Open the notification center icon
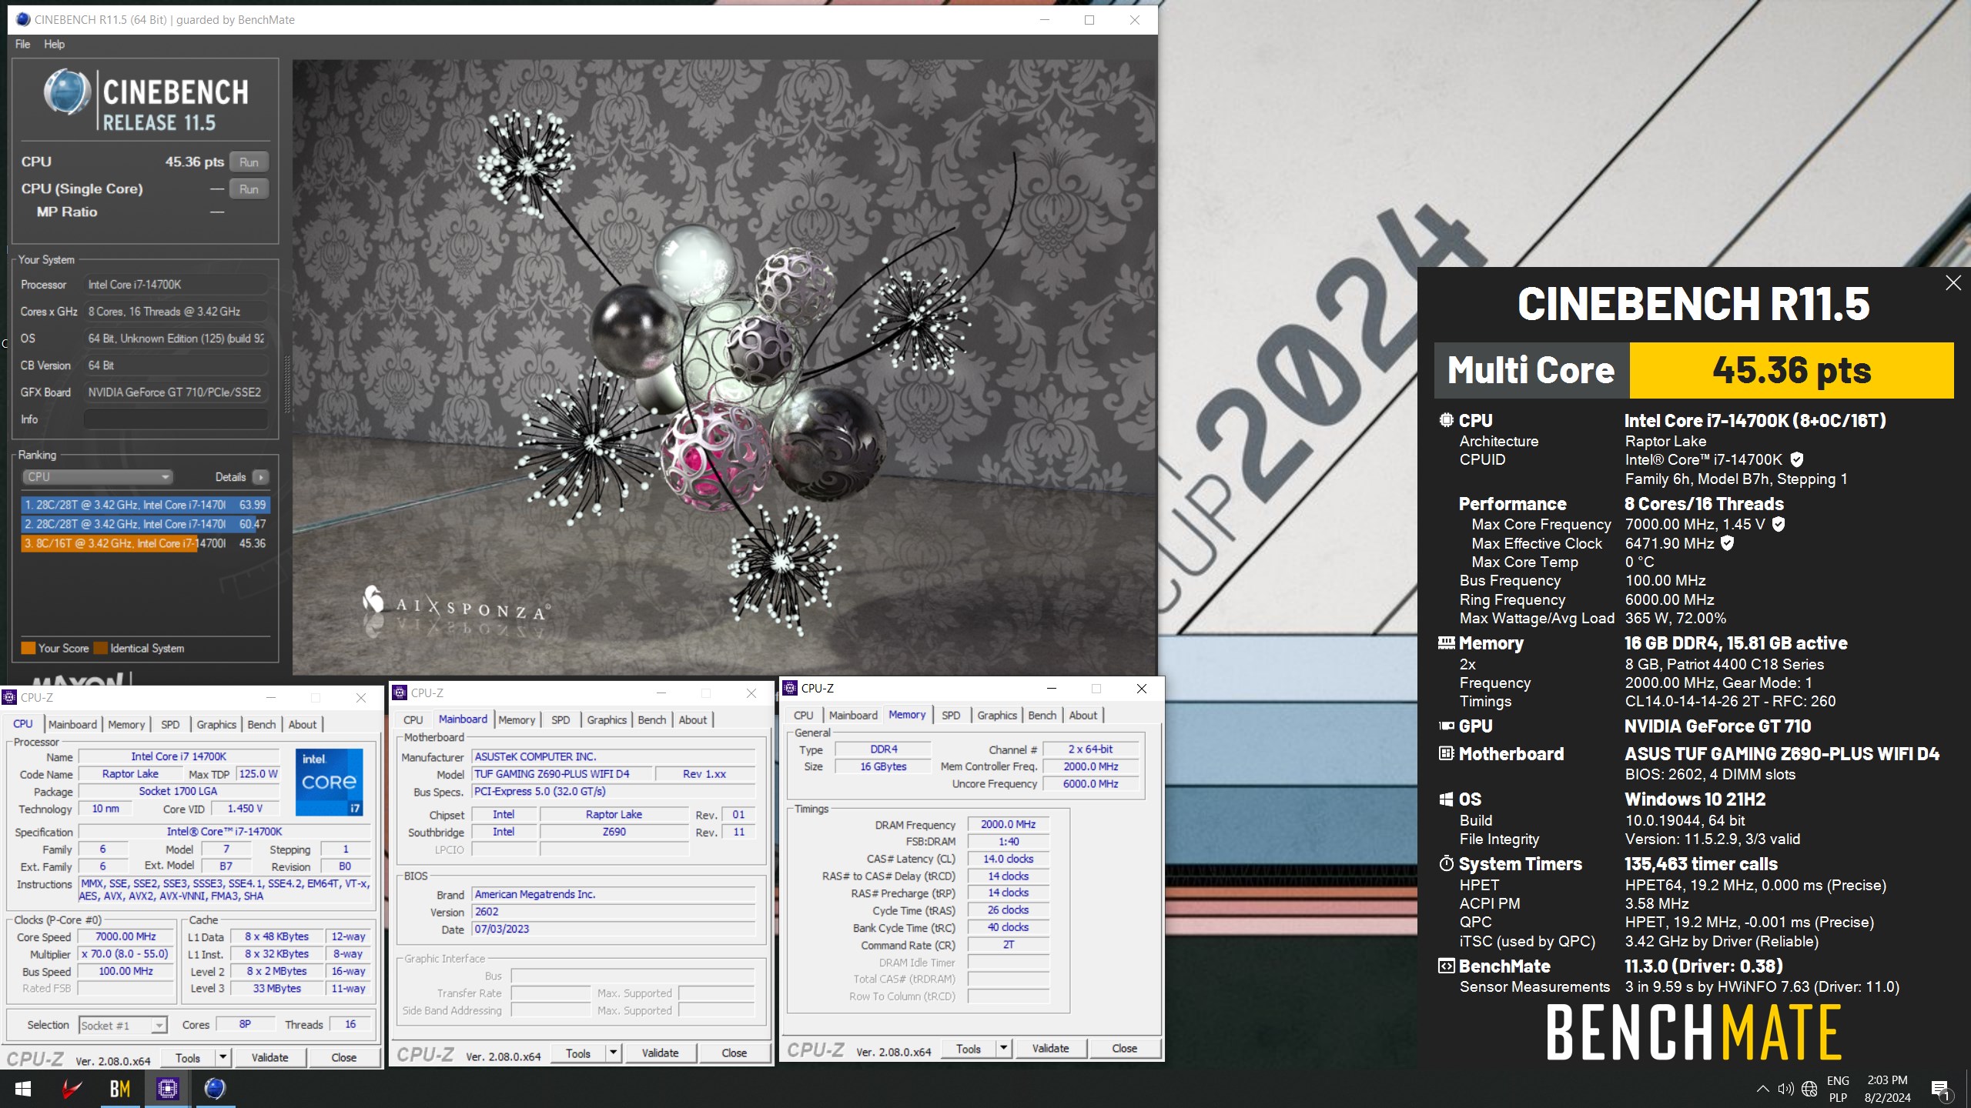Image resolution: width=1971 pixels, height=1108 pixels. coord(1940,1089)
